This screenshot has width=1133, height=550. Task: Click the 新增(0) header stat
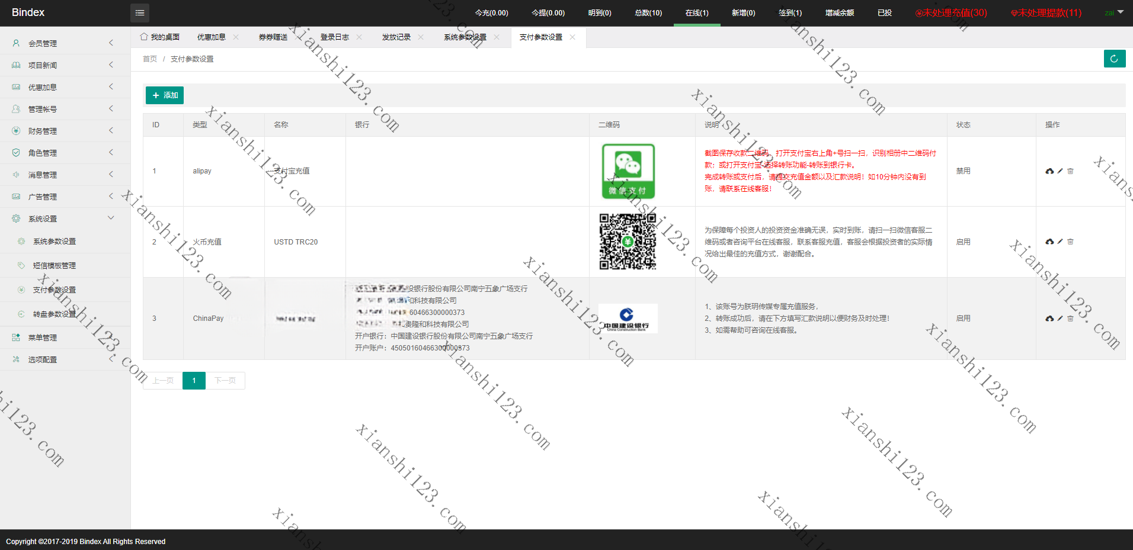tap(743, 12)
